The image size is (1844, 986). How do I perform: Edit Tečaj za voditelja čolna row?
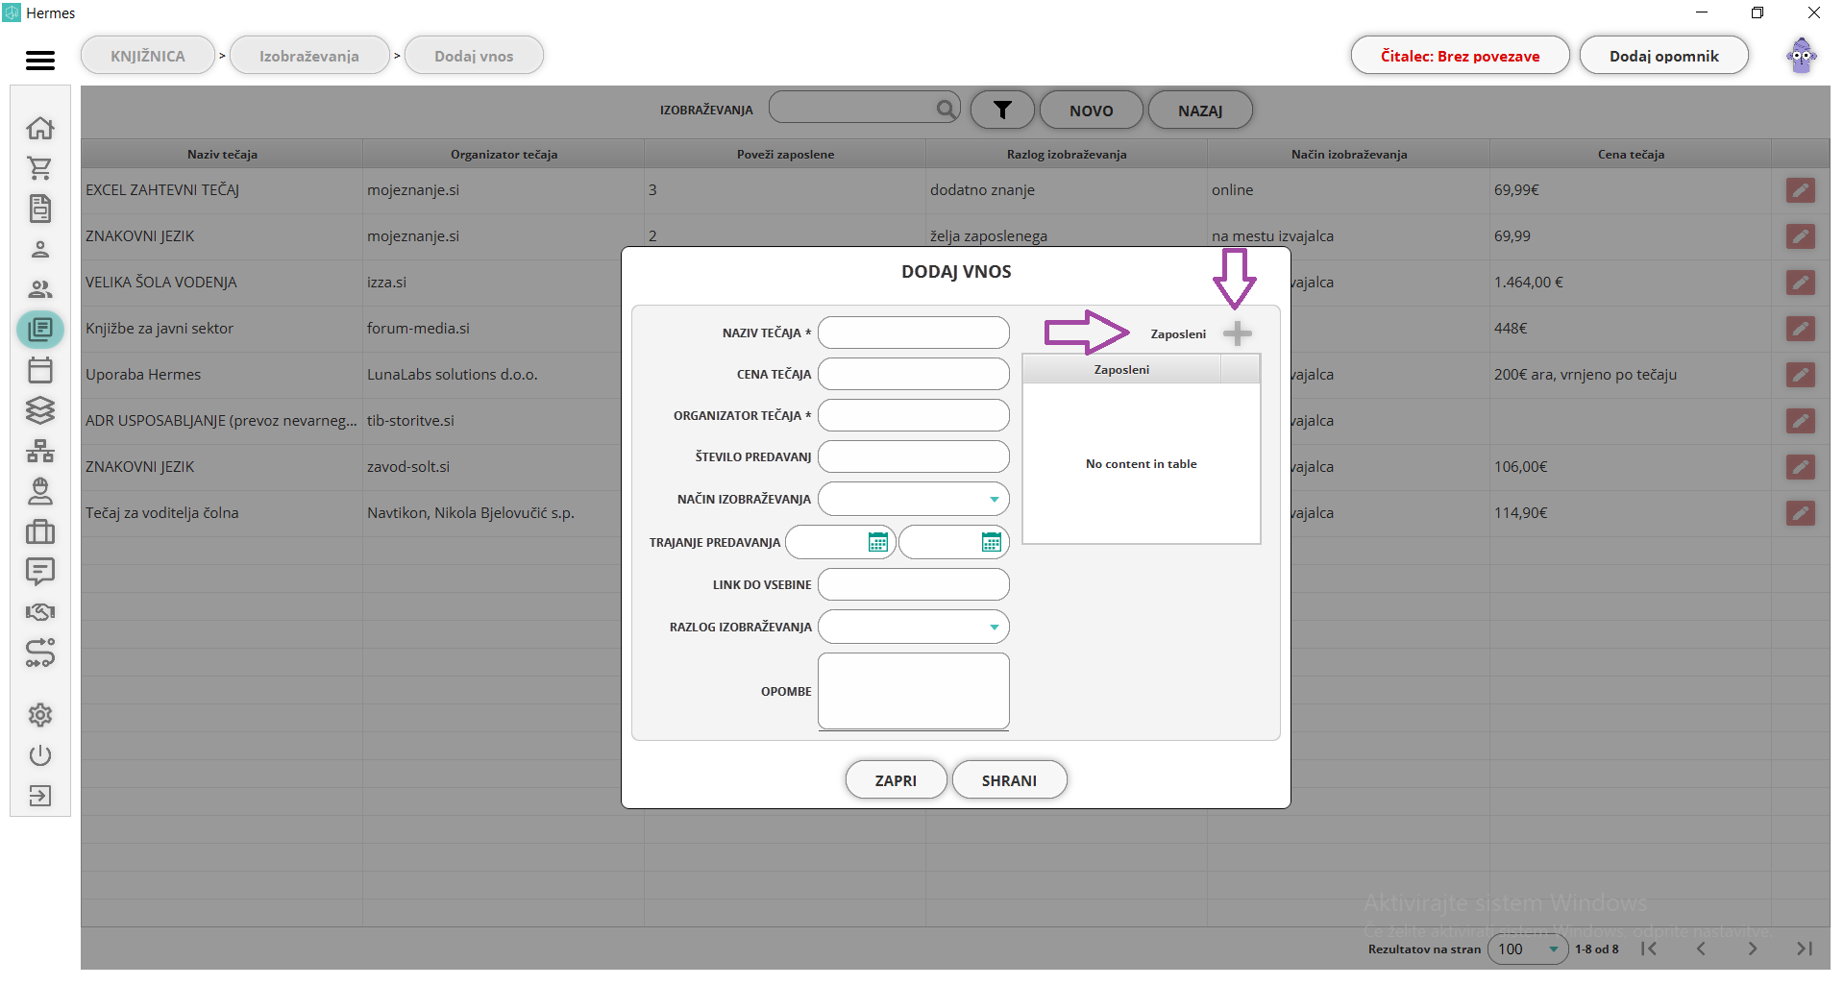[1801, 513]
